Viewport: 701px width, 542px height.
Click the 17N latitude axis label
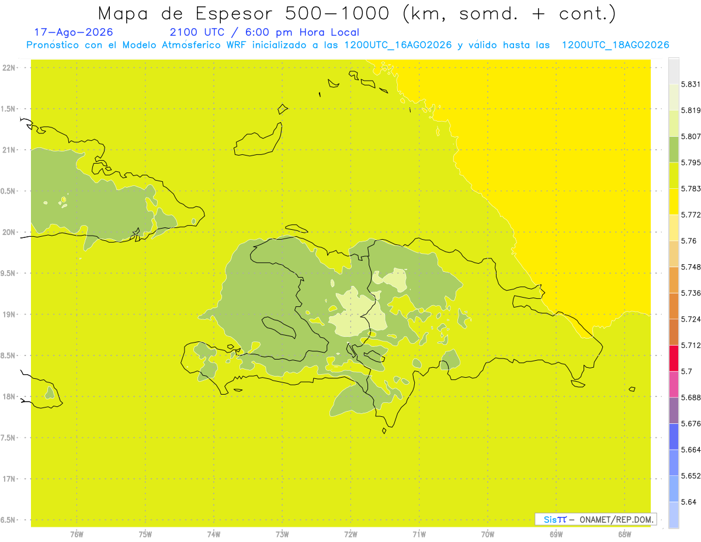(x=9, y=479)
